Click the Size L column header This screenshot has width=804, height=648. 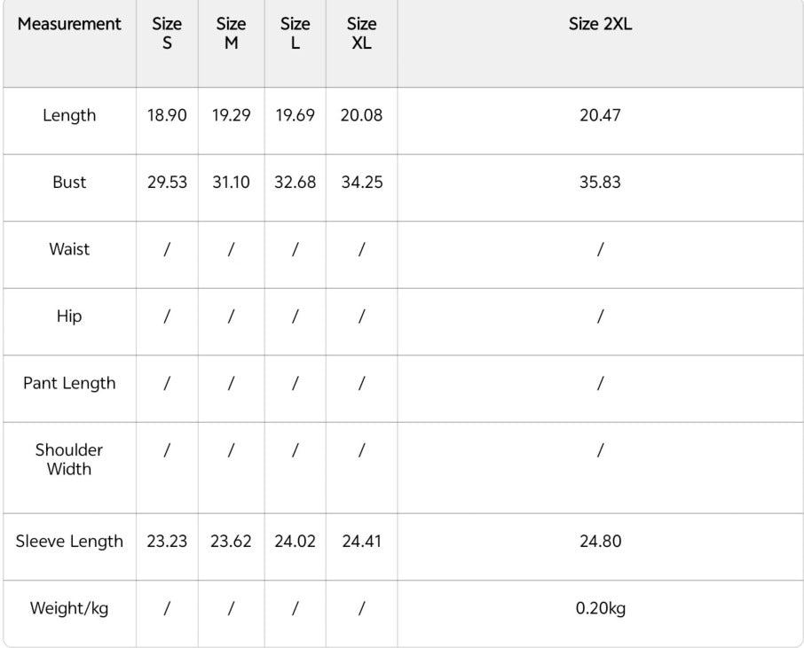pos(295,34)
